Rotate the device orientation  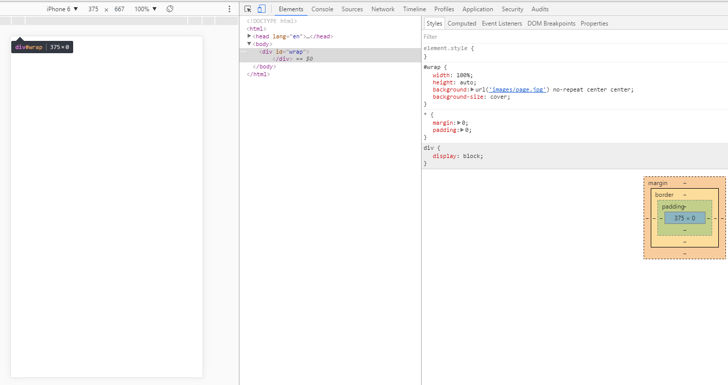[x=170, y=9]
